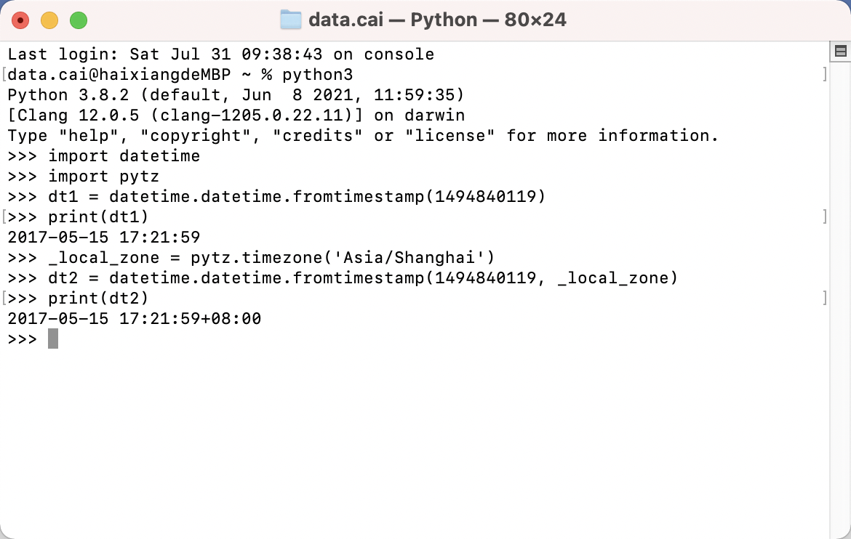Click the folder proxy icon in title bar
Image resolution: width=851 pixels, height=539 pixels.
[x=290, y=20]
